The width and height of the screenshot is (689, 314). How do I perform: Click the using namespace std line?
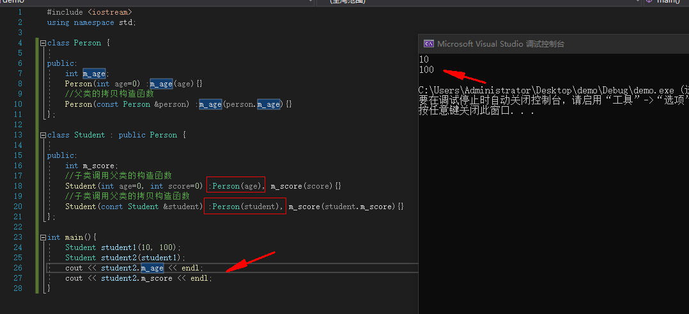pos(91,22)
